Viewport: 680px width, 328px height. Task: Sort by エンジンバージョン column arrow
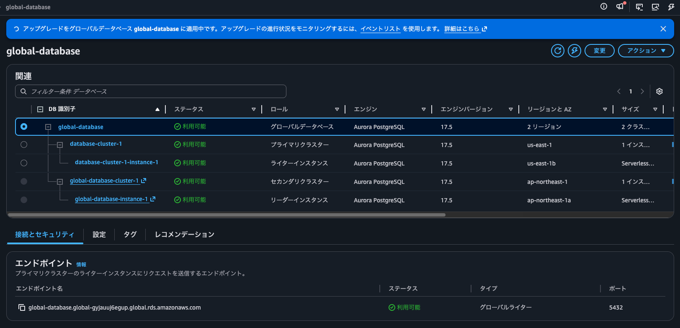click(511, 109)
